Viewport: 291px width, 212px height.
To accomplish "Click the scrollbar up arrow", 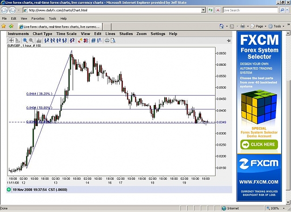I will click(x=288, y=33).
